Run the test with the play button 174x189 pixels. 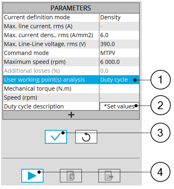pyautogui.click(x=32, y=176)
